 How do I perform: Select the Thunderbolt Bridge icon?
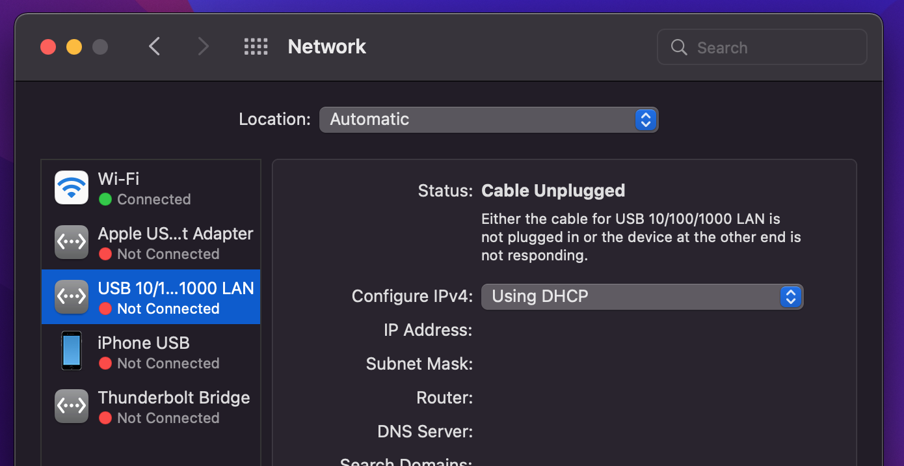72,405
